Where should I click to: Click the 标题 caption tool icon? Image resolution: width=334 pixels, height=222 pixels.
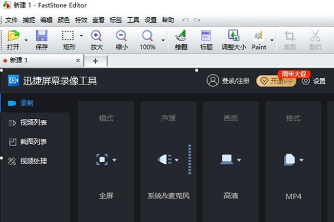pyautogui.click(x=206, y=37)
